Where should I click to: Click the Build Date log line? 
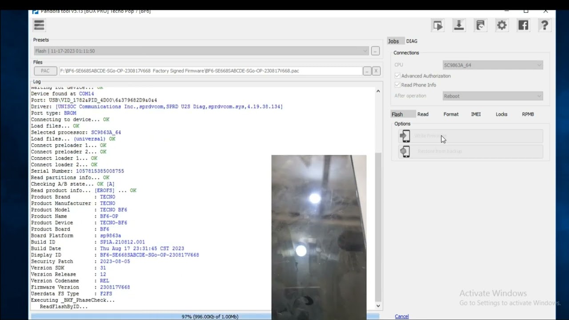coord(107,249)
